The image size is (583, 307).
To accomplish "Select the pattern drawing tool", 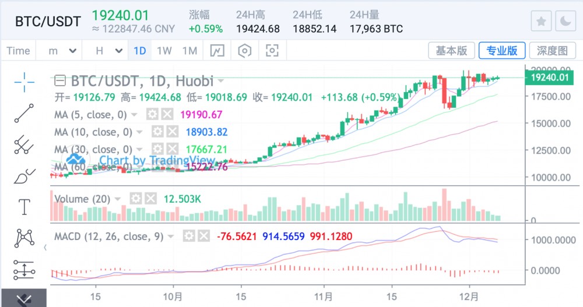I will 24,238.
